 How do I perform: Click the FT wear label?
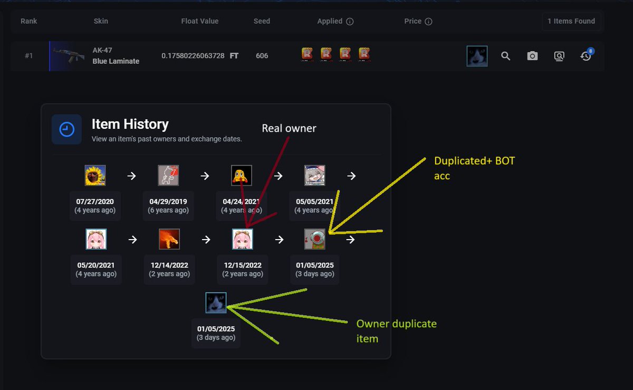(234, 55)
